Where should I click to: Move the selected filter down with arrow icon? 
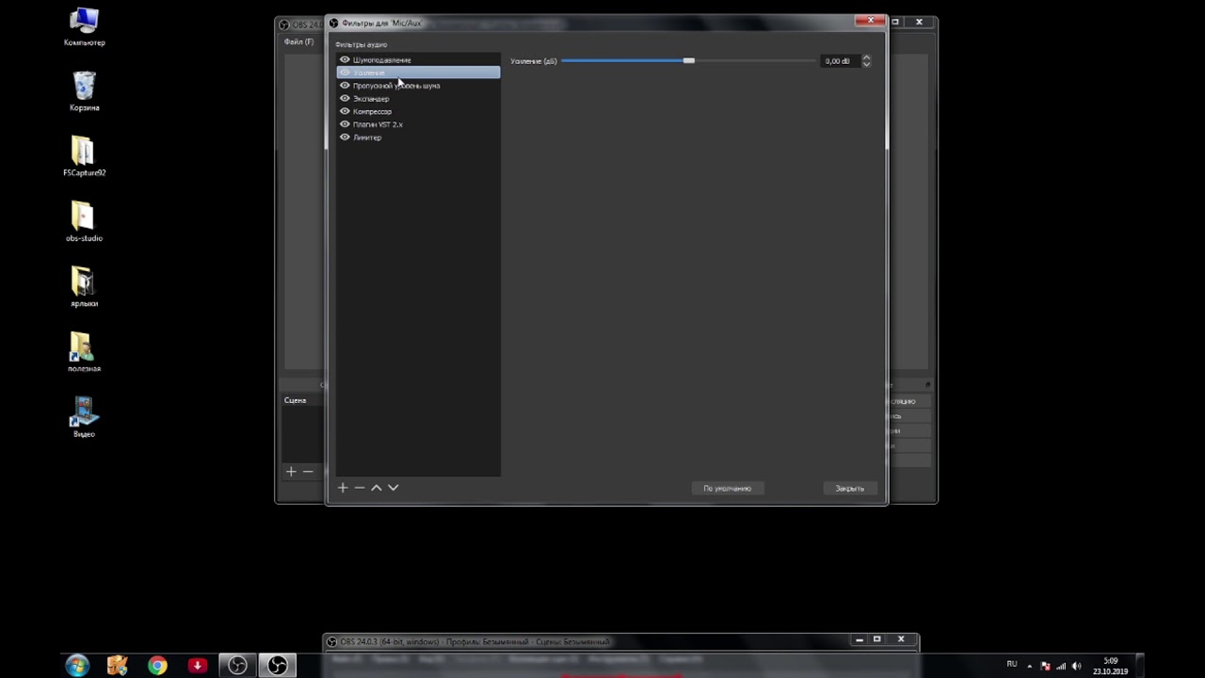(394, 488)
